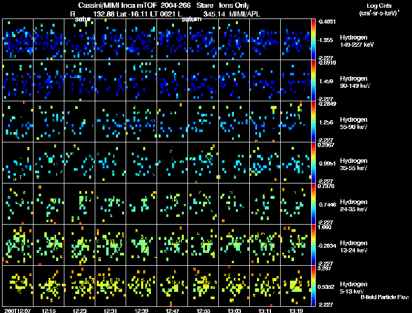This screenshot has width=412, height=313.
Task: Select the '0.7378' colorbar value
Action: click(x=326, y=186)
